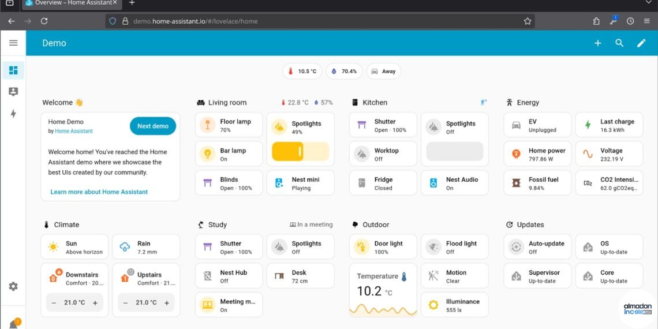This screenshot has height=329, width=658.
Task: Click the Away presence badge
Action: [384, 72]
